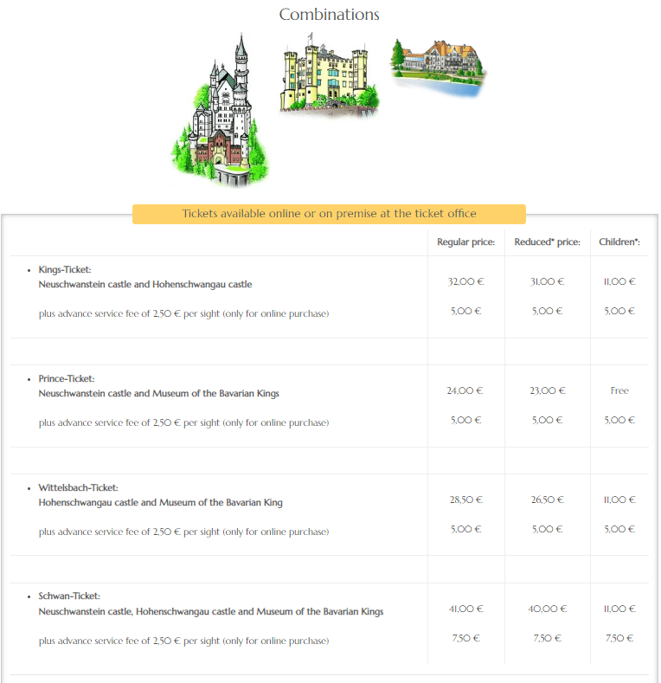
Task: Select Prince-Ticket children service fee 5,00 €
Action: 619,420
